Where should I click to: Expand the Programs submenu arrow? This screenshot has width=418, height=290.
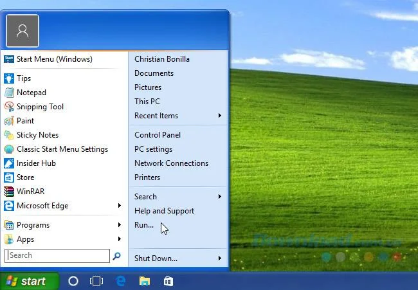click(x=120, y=224)
